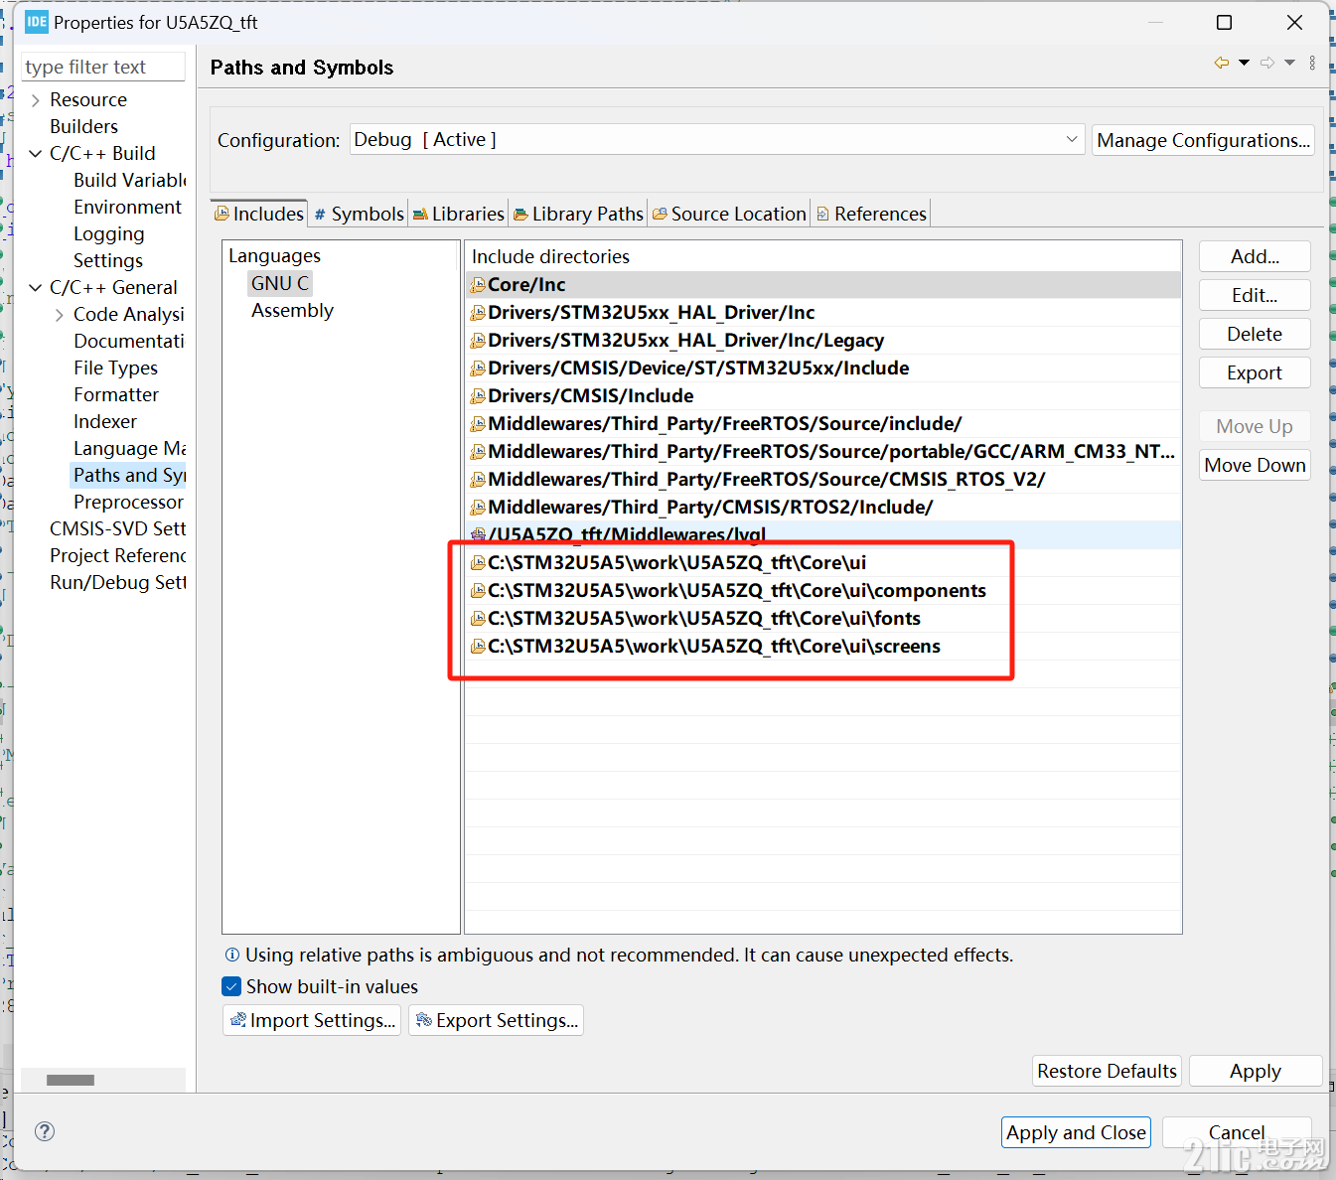The height and width of the screenshot is (1180, 1336).
Task: Click Apply and Close button
Action: pyautogui.click(x=1076, y=1132)
